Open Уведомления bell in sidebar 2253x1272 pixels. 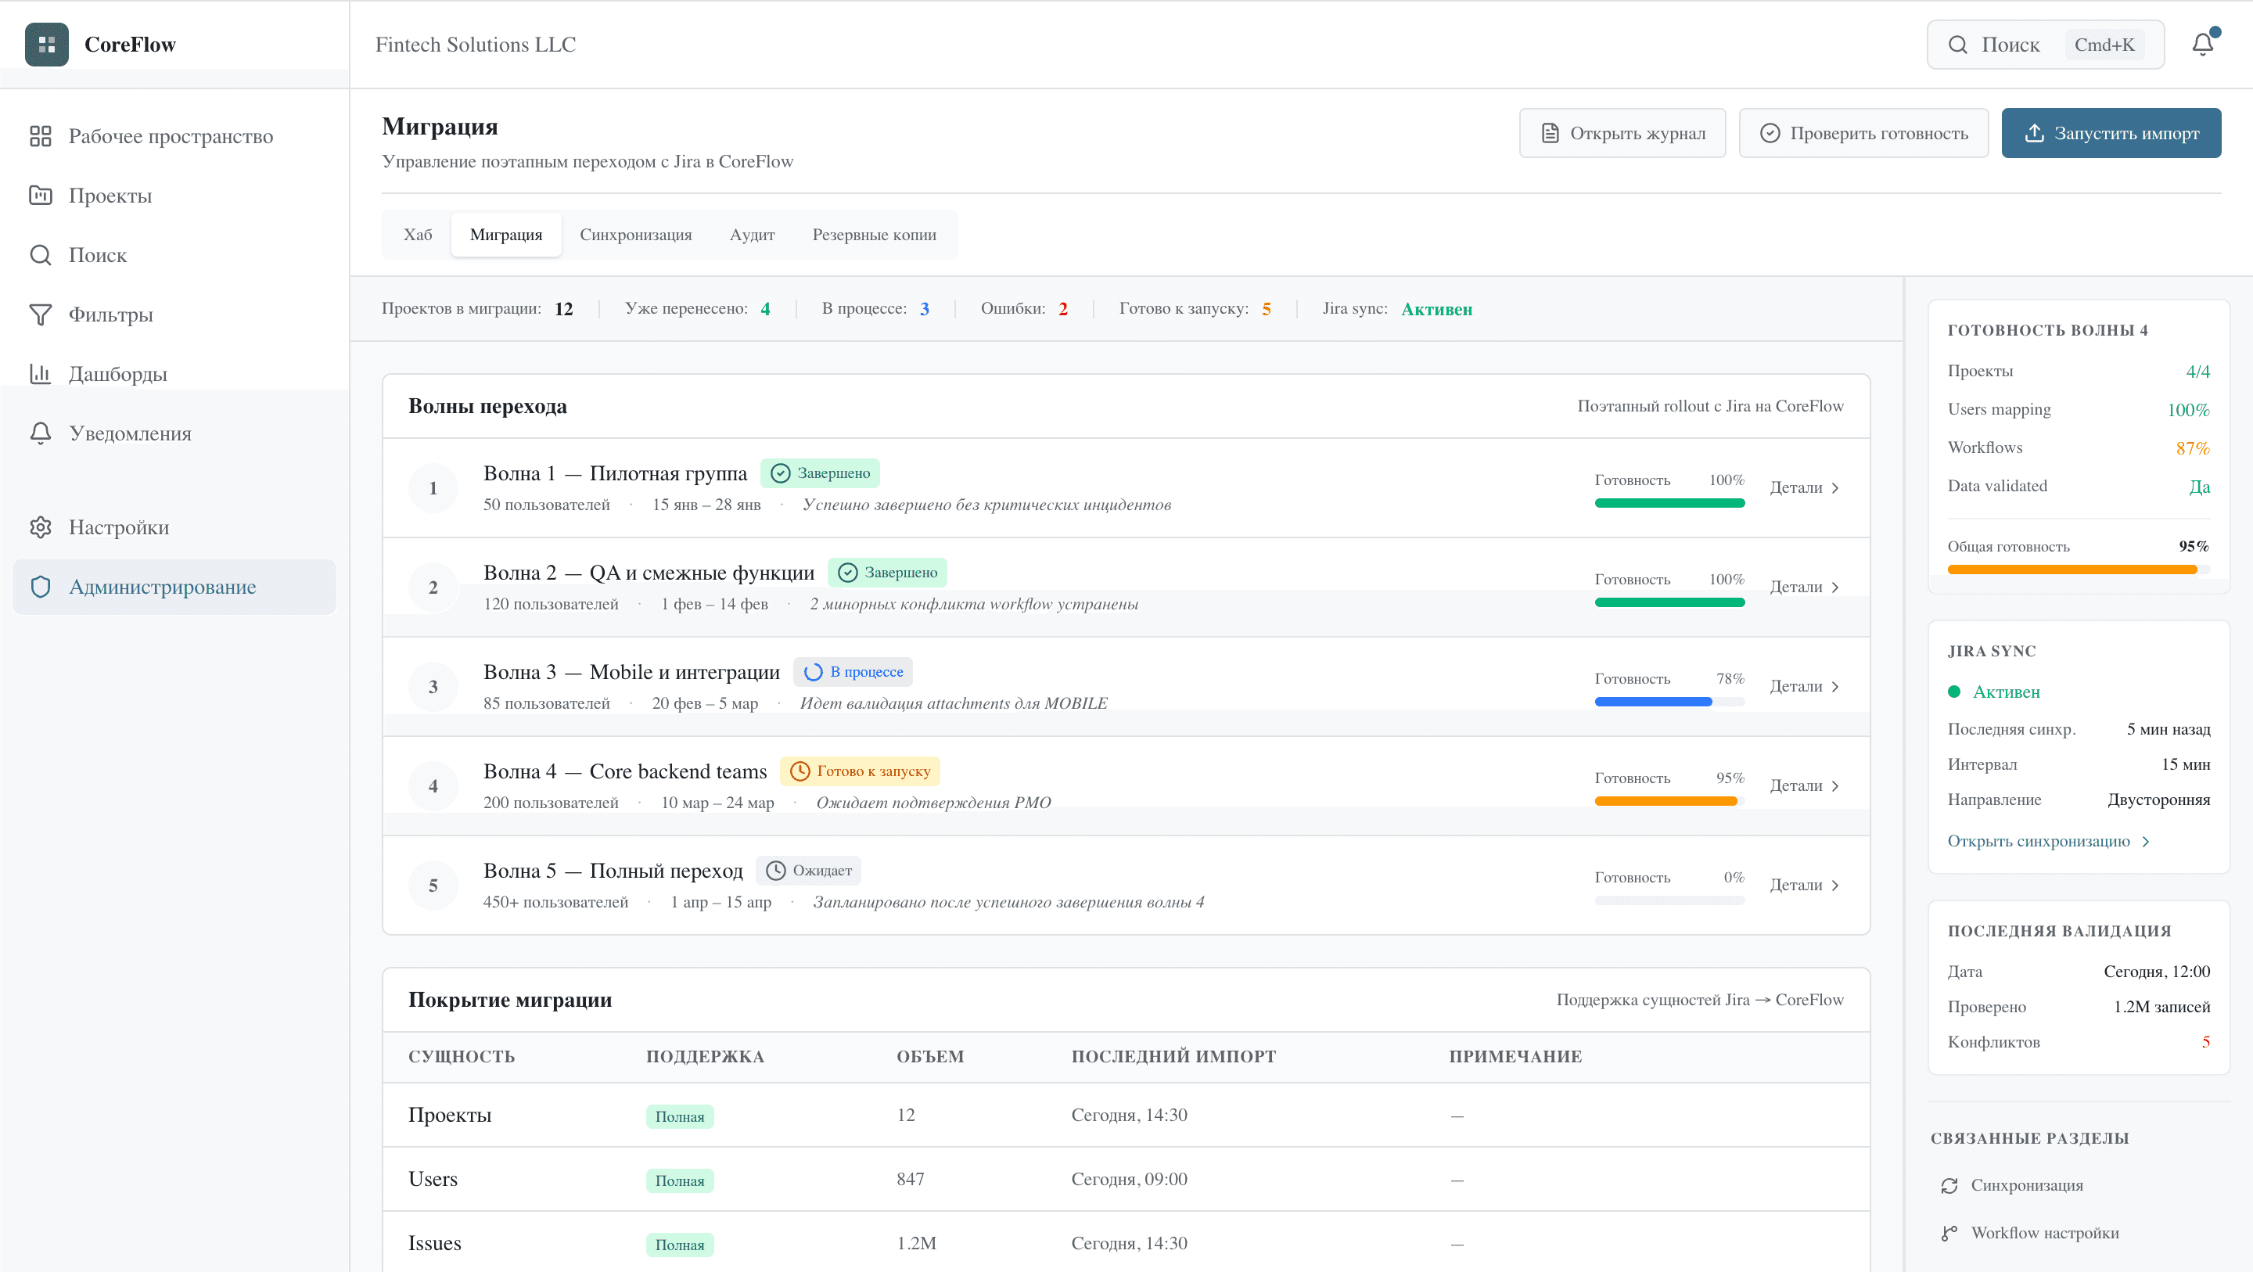point(129,433)
